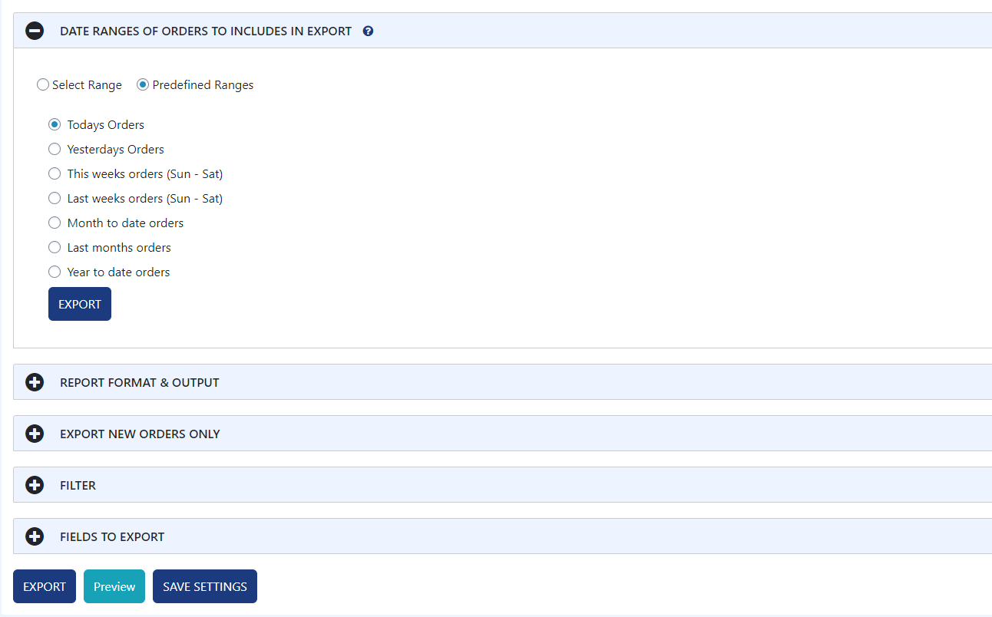The width and height of the screenshot is (992, 617).
Task: Click the Date Ranges of Orders header title
Action: click(x=206, y=31)
